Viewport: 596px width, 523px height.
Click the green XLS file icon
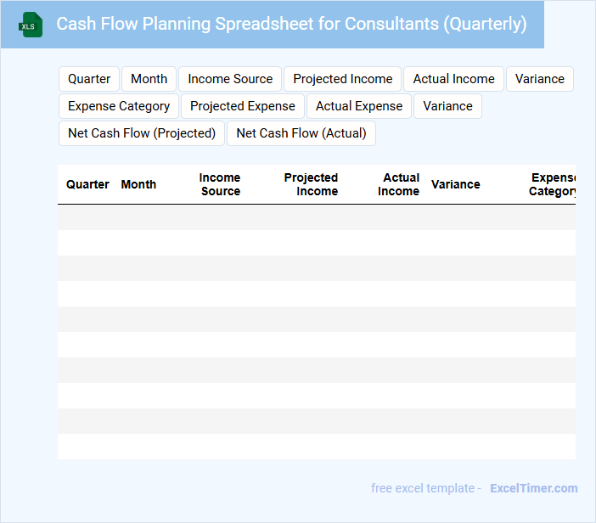click(31, 25)
